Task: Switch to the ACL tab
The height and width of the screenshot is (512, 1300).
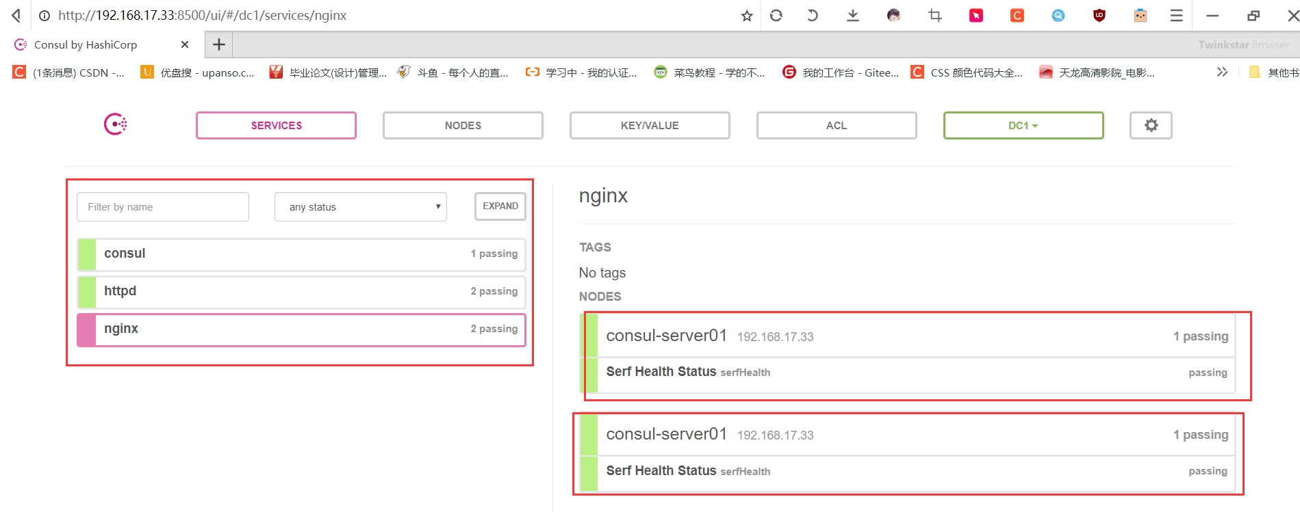Action: (837, 125)
